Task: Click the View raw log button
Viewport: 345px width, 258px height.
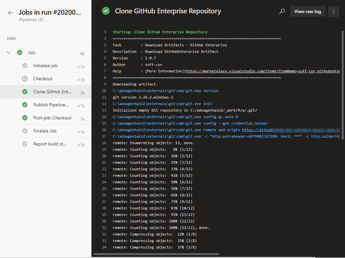Action: tap(308, 11)
